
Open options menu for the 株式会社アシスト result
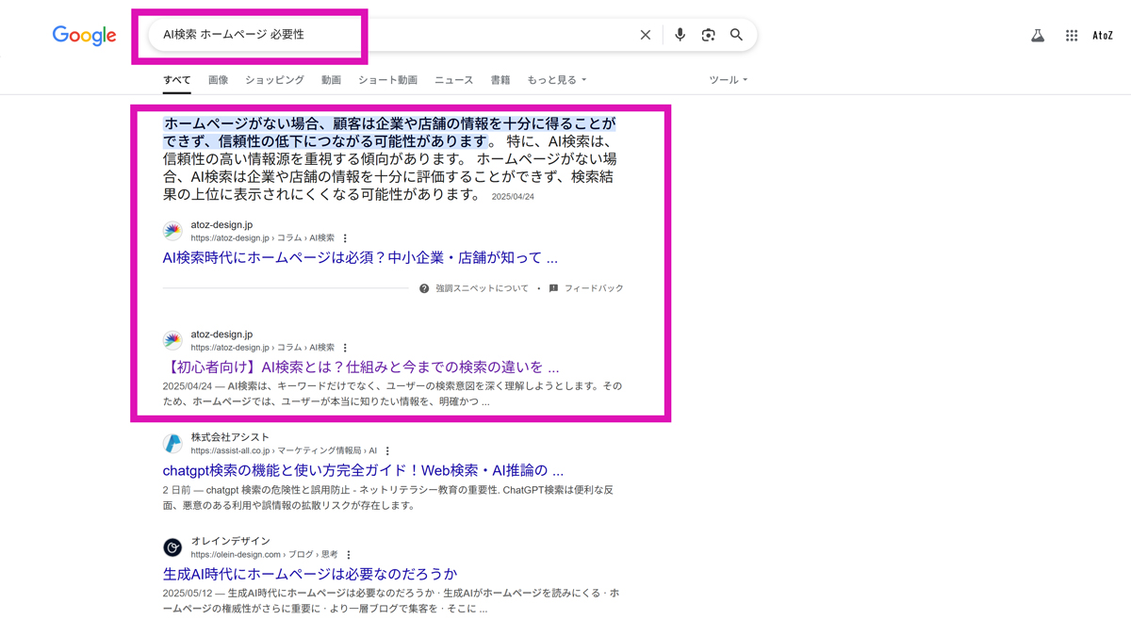(387, 451)
